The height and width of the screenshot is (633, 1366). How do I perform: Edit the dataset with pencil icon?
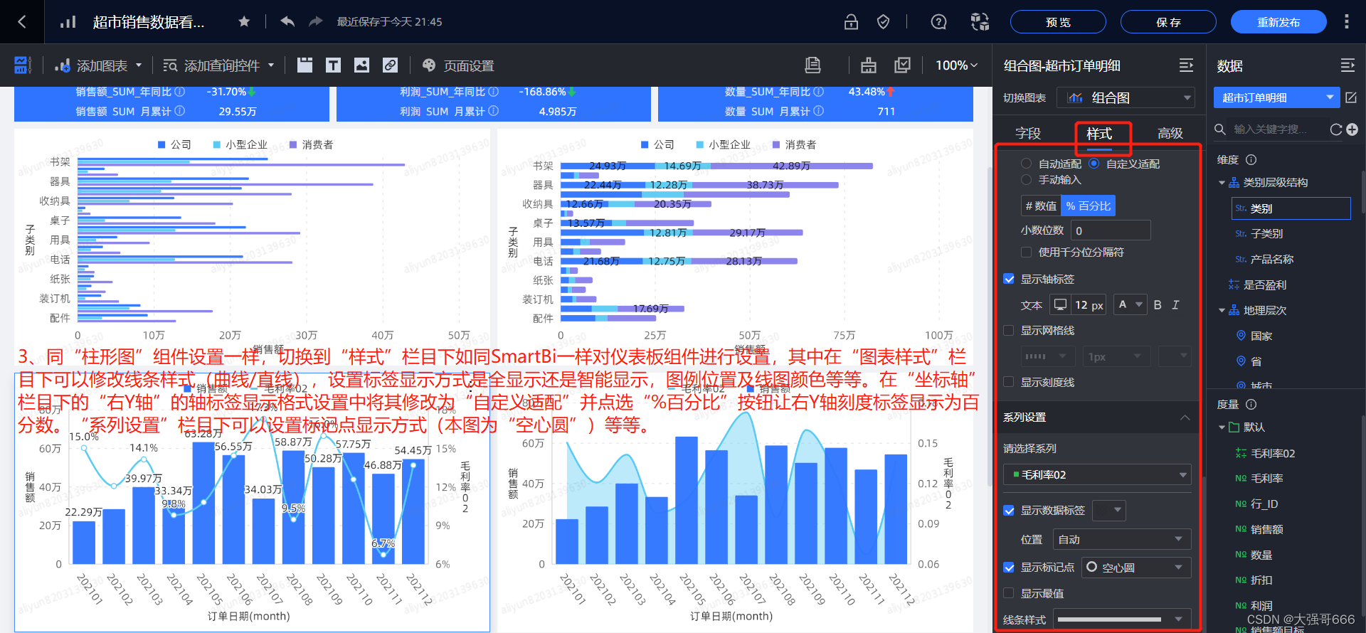pyautogui.click(x=1351, y=97)
